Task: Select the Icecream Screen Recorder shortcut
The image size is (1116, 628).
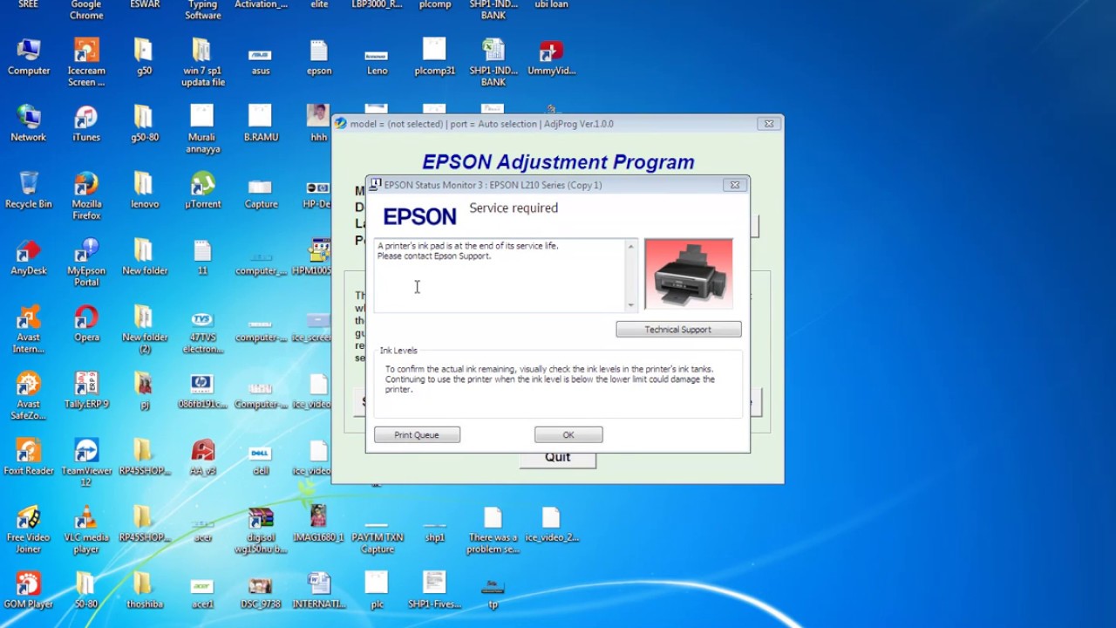Action: (86, 63)
